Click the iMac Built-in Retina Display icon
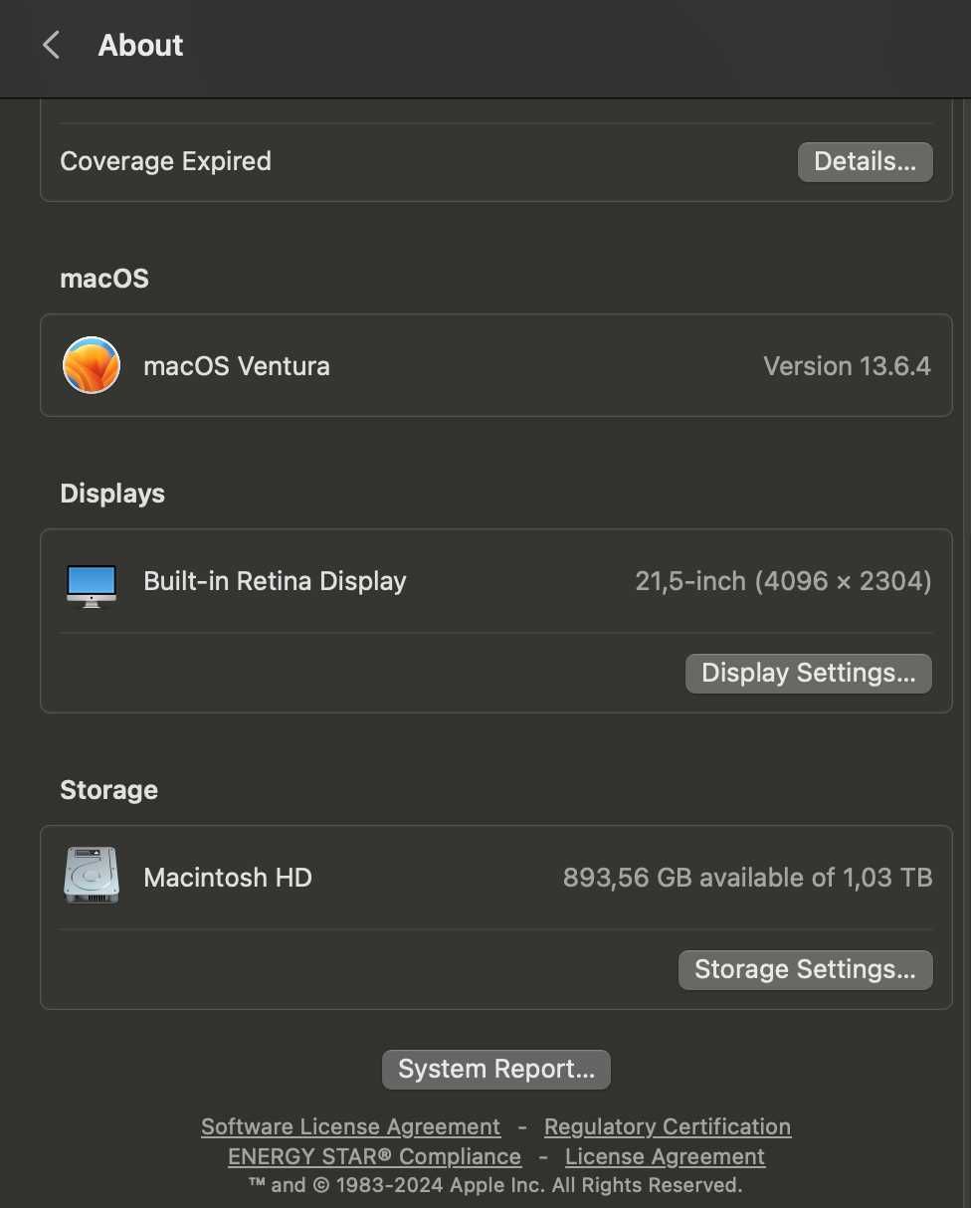The image size is (971, 1208). click(x=92, y=585)
